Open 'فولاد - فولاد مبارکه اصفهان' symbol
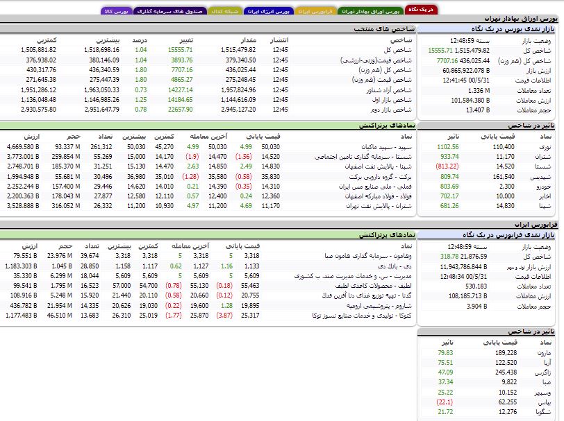The height and width of the screenshot is (421, 564). point(379,196)
